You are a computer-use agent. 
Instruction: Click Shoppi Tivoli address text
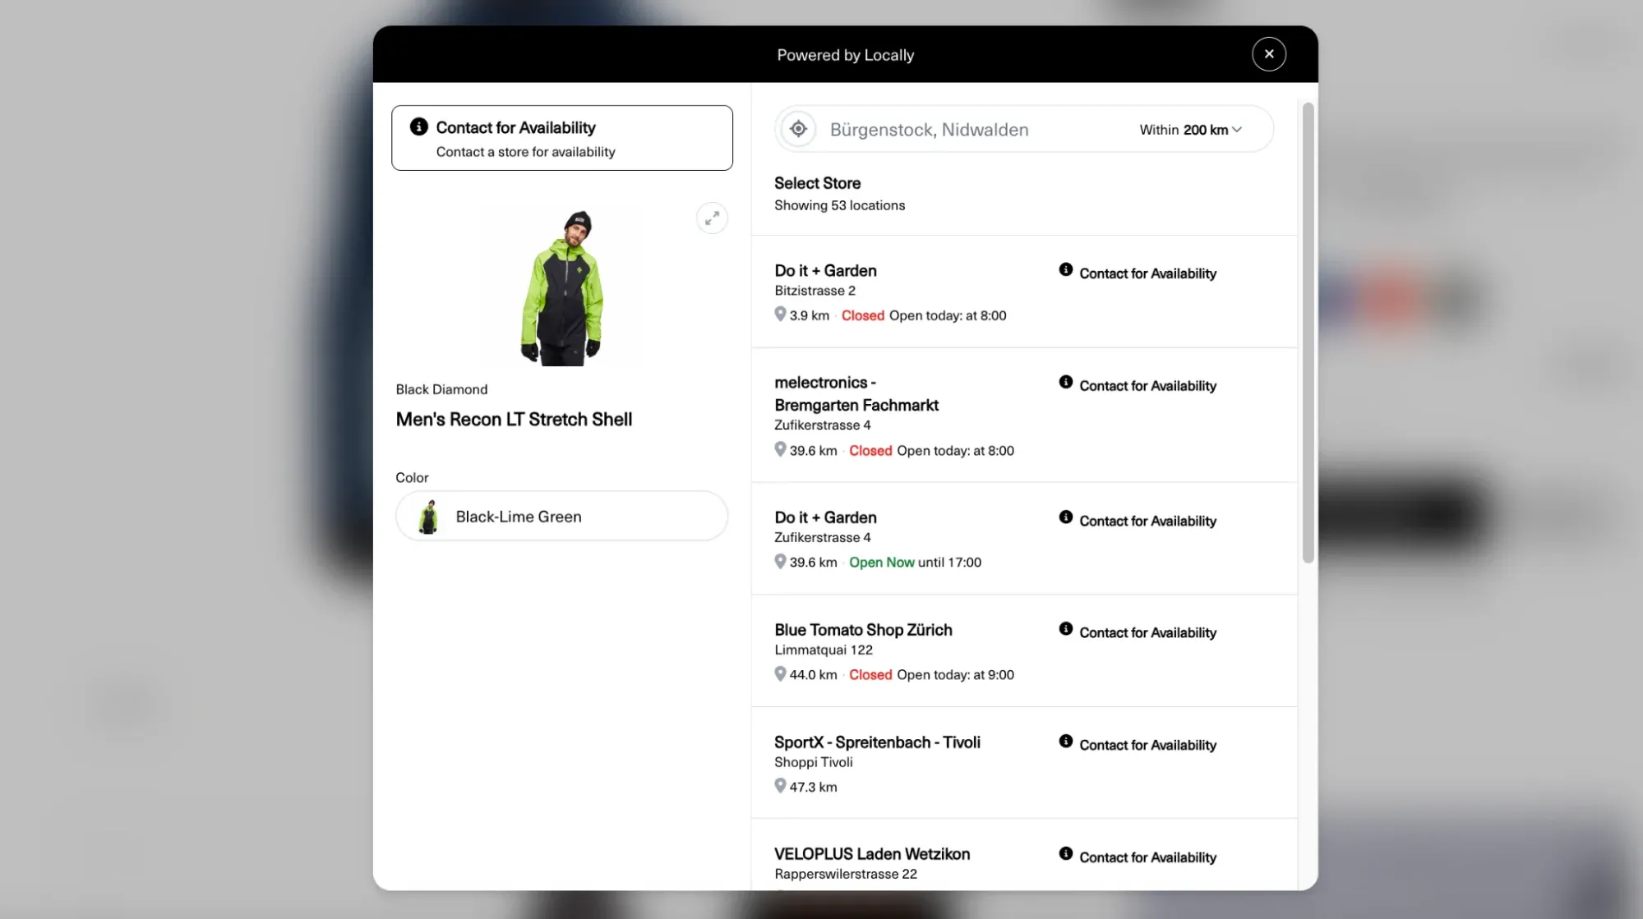click(x=813, y=762)
